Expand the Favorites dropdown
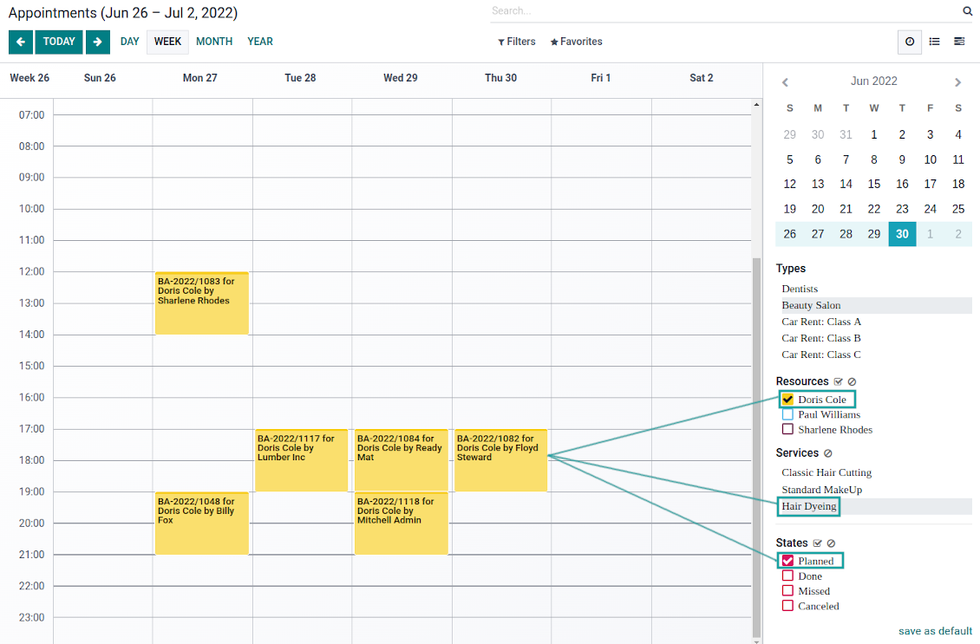Viewport: 980px width, 644px height. pos(576,42)
